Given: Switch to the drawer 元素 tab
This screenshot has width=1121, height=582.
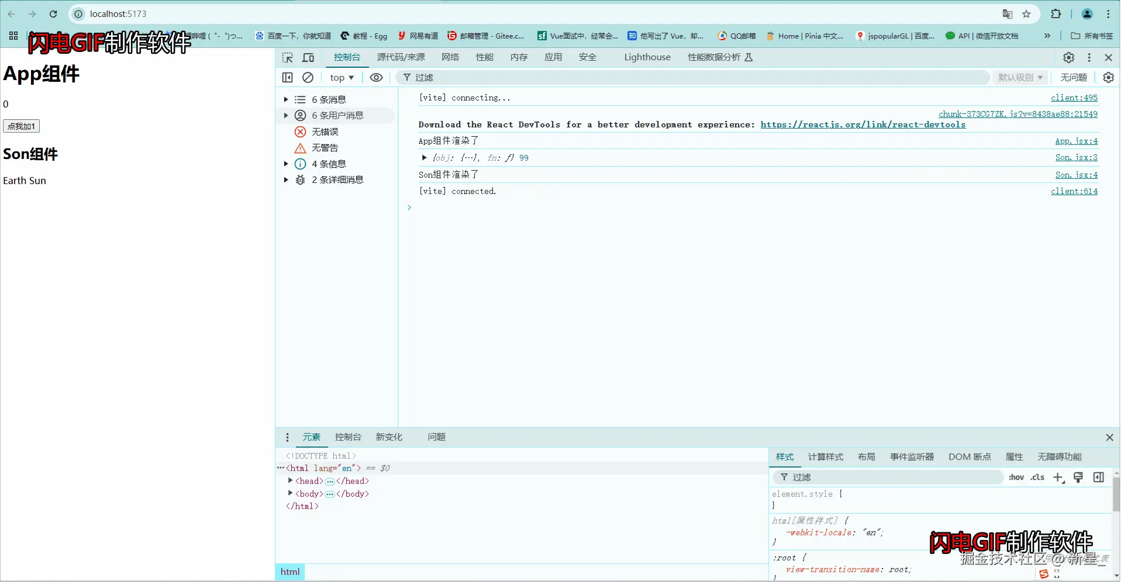Looking at the screenshot, I should pyautogui.click(x=311, y=437).
